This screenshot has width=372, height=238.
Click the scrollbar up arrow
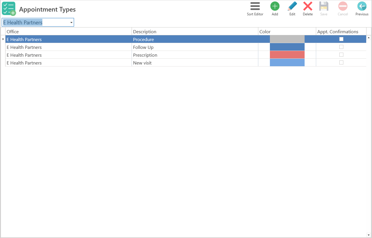point(369,38)
